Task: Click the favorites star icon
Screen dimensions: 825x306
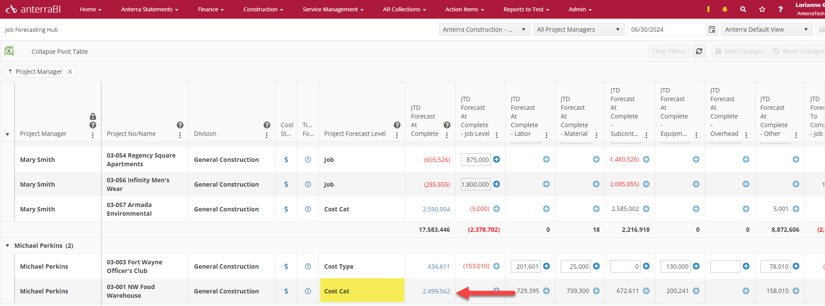Action: tap(762, 9)
